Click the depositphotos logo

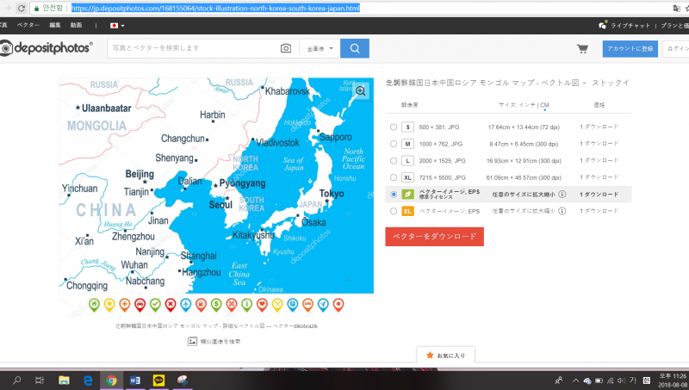pos(47,48)
